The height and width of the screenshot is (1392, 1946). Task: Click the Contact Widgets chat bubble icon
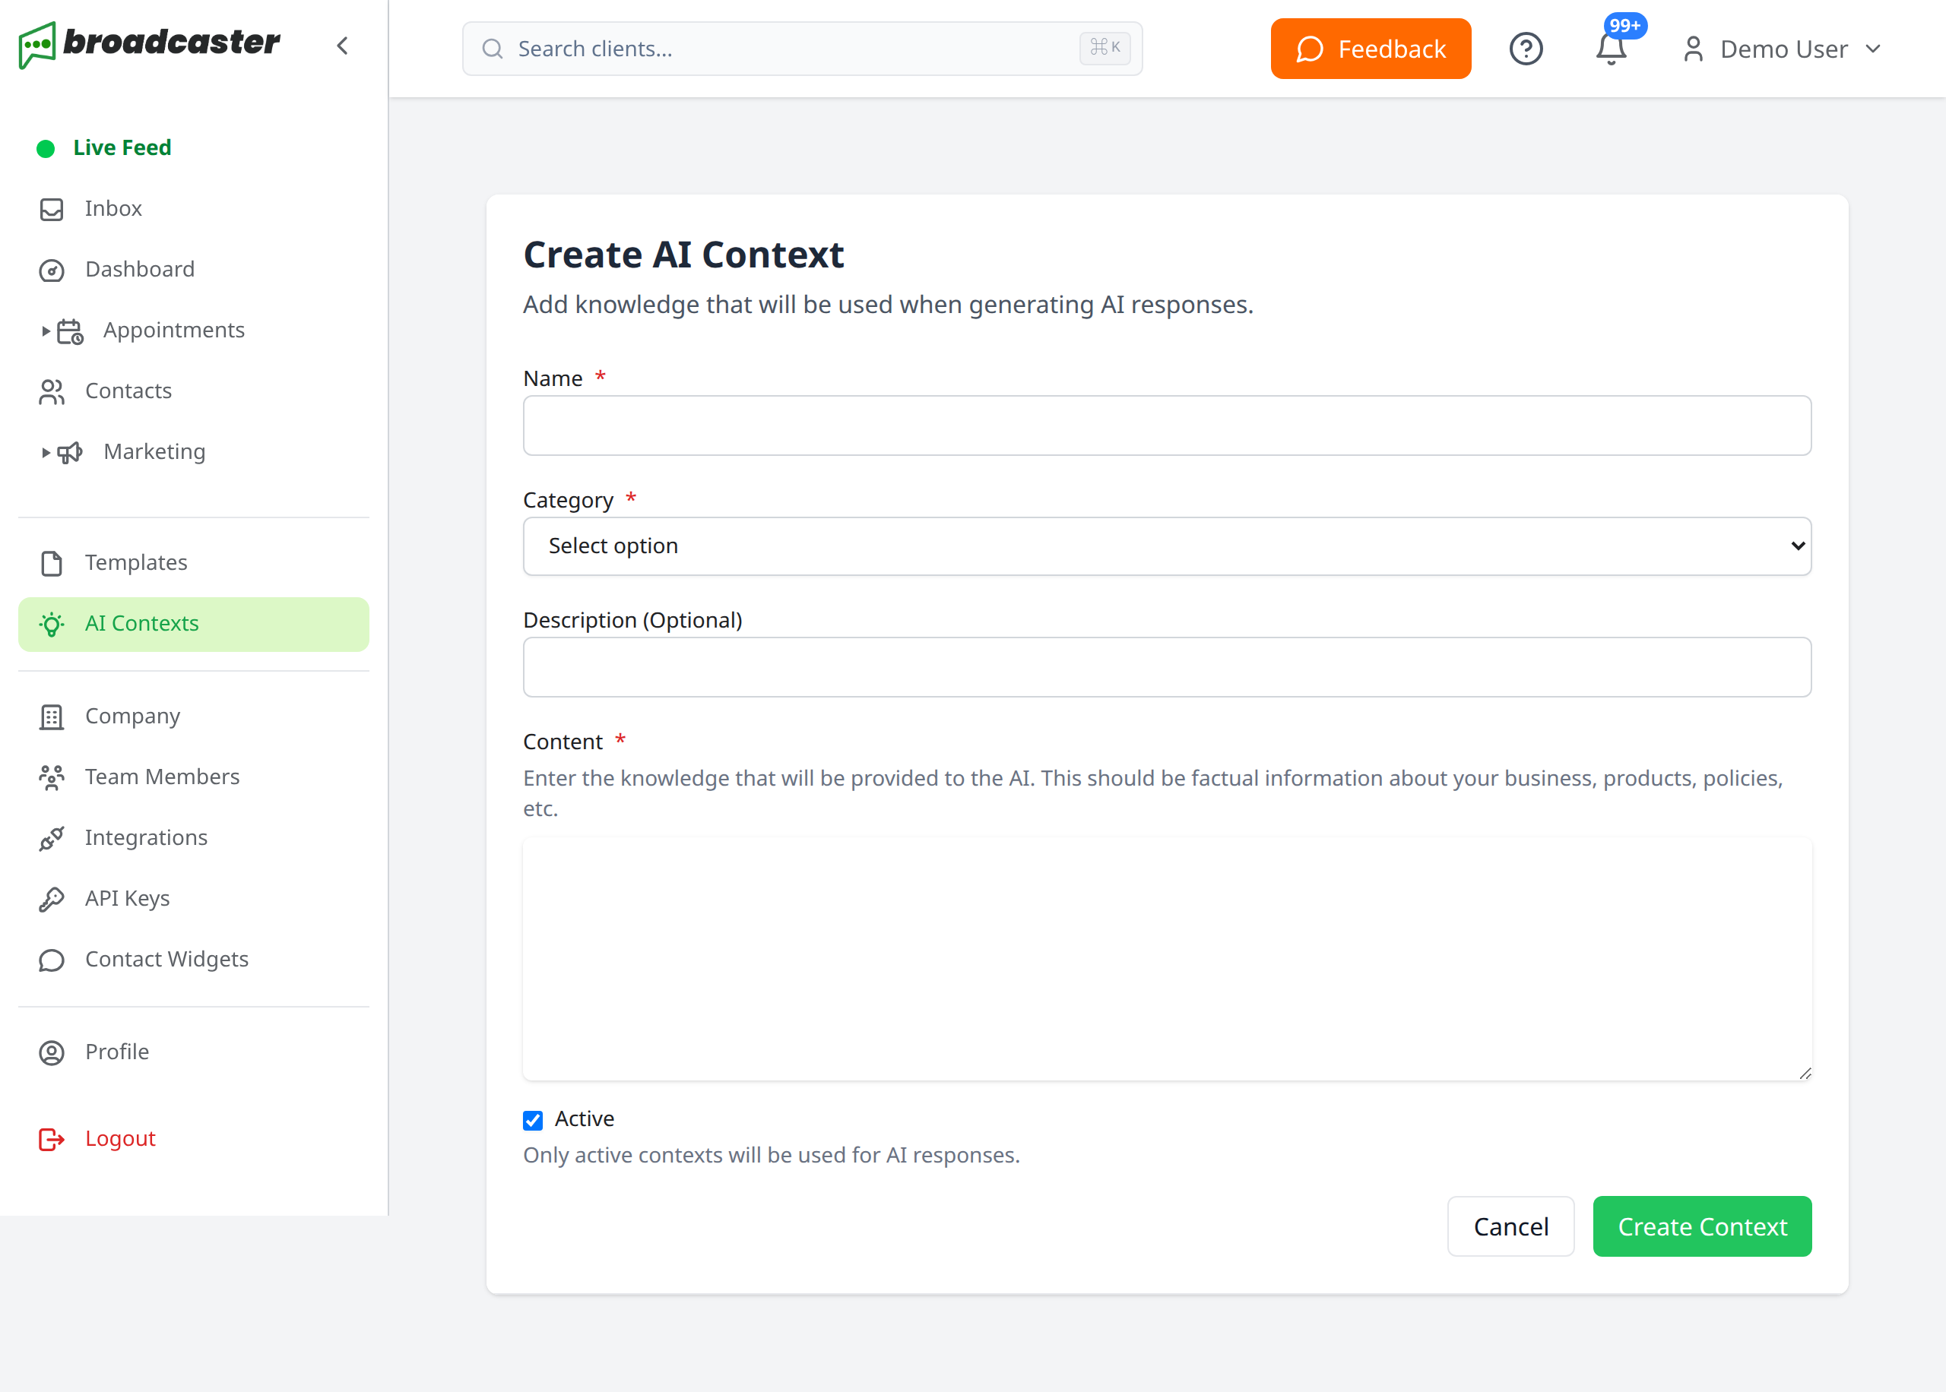tap(52, 960)
